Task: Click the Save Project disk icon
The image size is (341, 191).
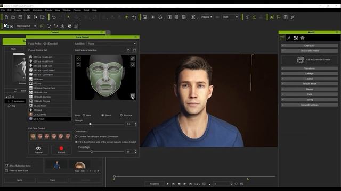Action: (x=20, y=17)
